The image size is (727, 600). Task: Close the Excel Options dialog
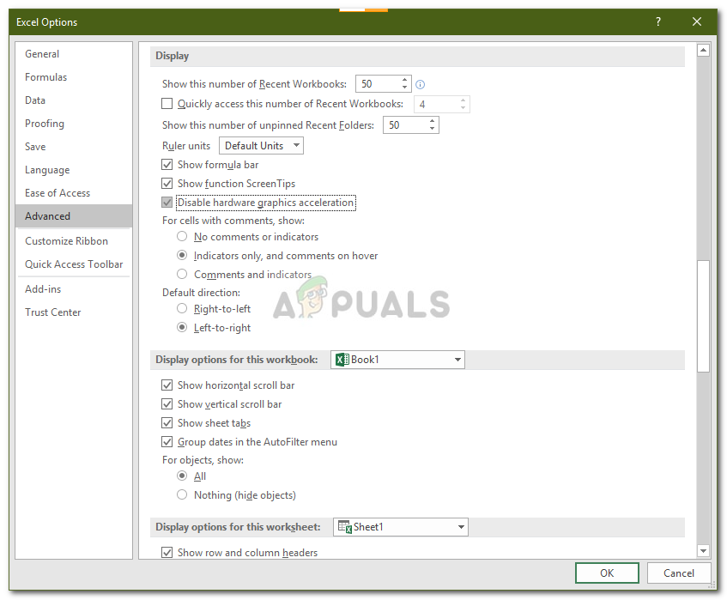coord(696,21)
